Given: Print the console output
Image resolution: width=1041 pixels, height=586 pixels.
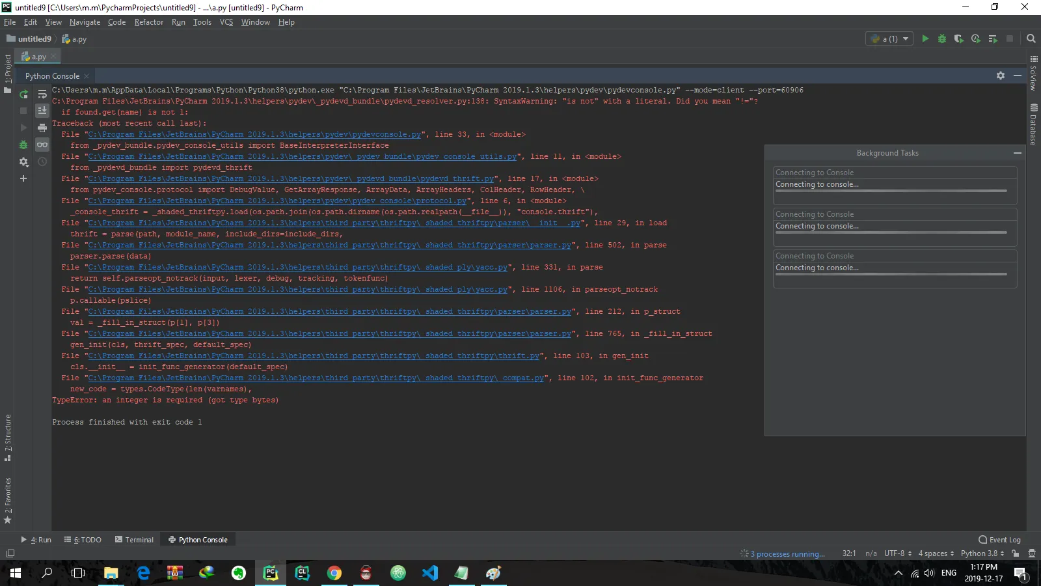Looking at the screenshot, I should click(42, 128).
